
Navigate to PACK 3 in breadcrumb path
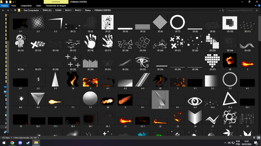point(68,10)
